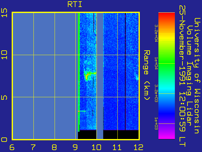Click the time axis label 8

(54, 147)
